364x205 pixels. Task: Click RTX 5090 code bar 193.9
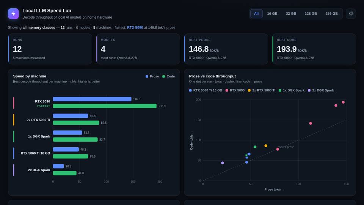click(x=105, y=106)
